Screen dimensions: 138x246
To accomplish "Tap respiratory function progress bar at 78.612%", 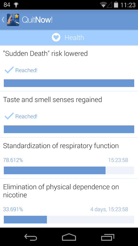I will click(x=69, y=170).
